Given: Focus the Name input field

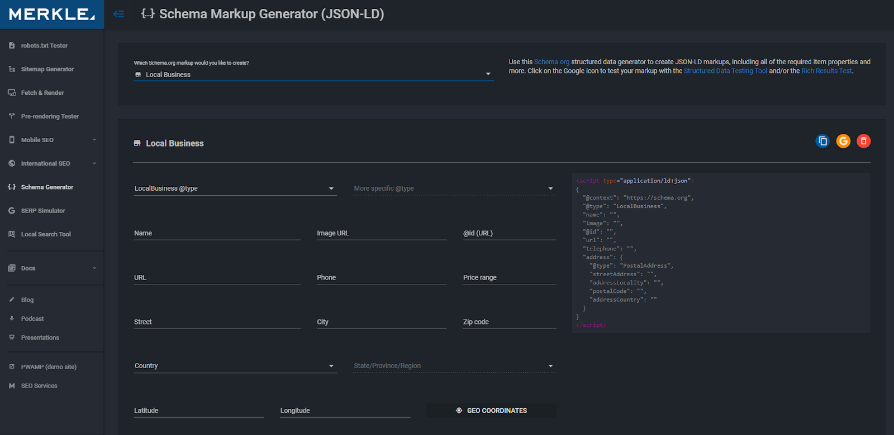Looking at the screenshot, I should 217,233.
